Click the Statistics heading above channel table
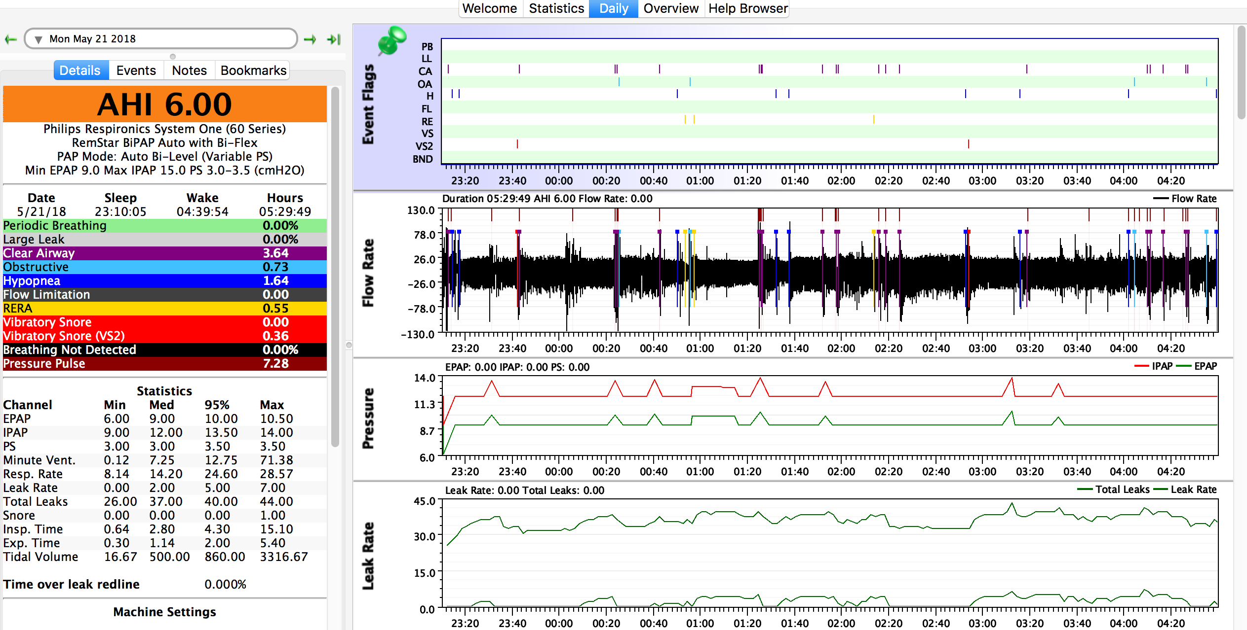1247x630 pixels. [164, 391]
